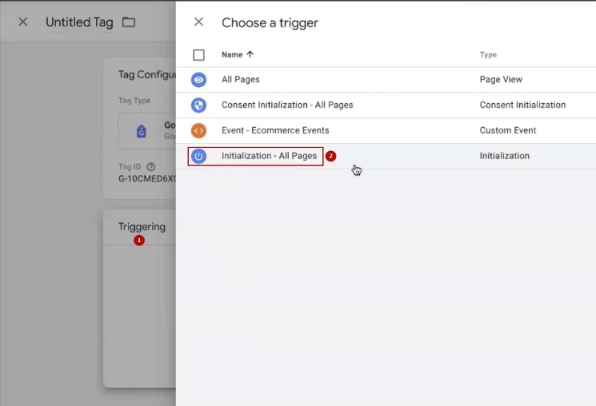Choose Consent Initialization - All Pages trigger
Viewport: 596px width, 406px height.
click(287, 105)
